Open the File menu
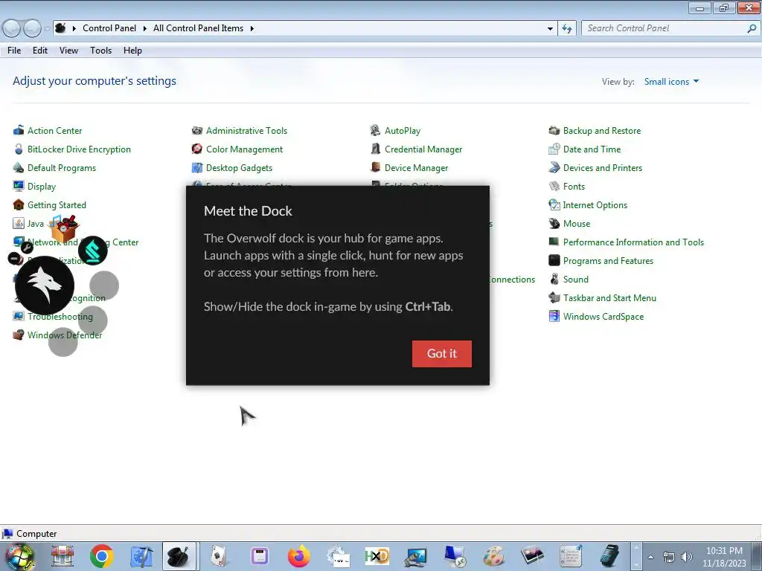Screen dimensions: 762x571 (14, 51)
